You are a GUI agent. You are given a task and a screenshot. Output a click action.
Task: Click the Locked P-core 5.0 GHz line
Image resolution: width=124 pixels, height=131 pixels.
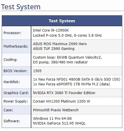(68, 35)
